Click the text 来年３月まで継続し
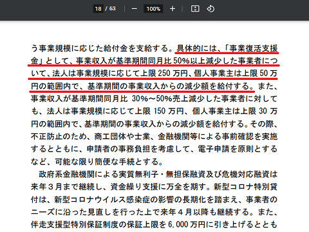 pyautogui.click(x=67, y=187)
